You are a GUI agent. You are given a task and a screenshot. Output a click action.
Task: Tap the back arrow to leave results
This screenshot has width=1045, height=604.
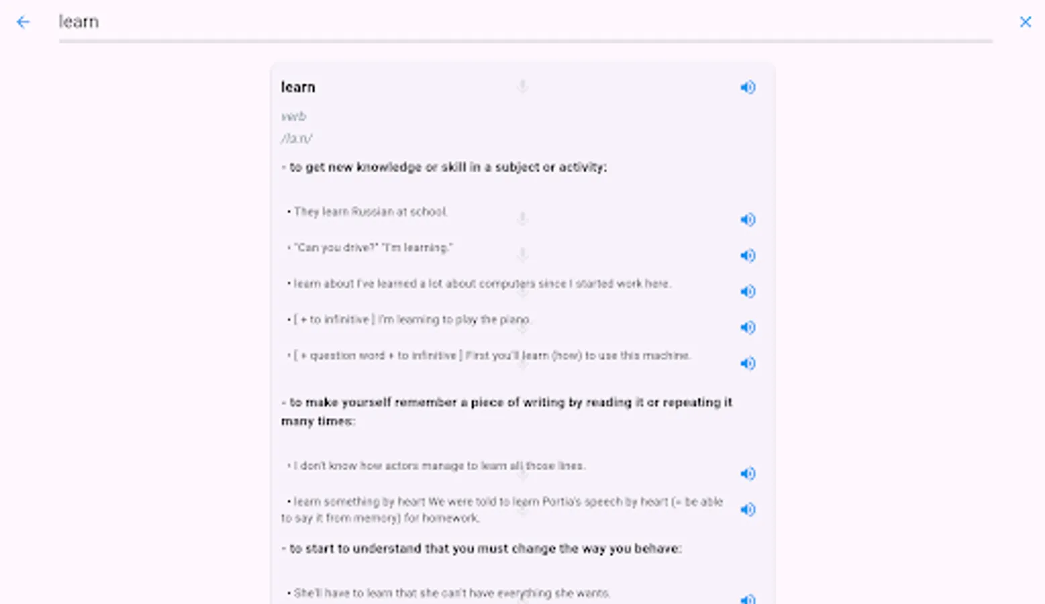[23, 22]
